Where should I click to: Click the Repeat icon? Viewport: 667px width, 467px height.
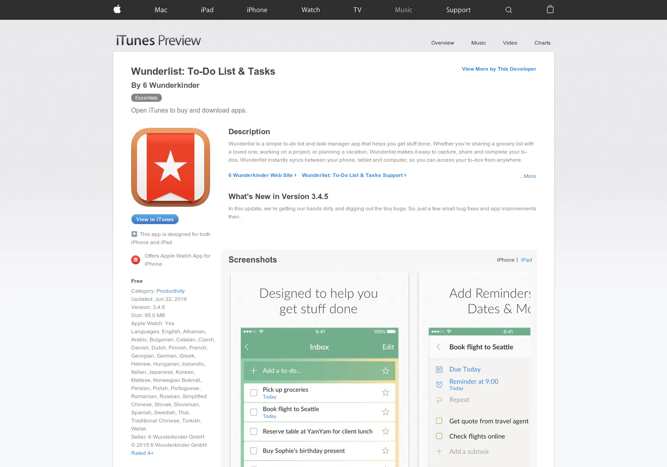(439, 400)
